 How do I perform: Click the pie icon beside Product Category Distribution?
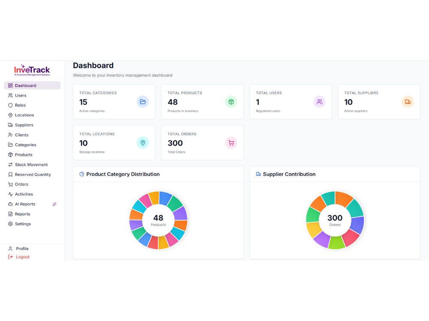pos(82,174)
